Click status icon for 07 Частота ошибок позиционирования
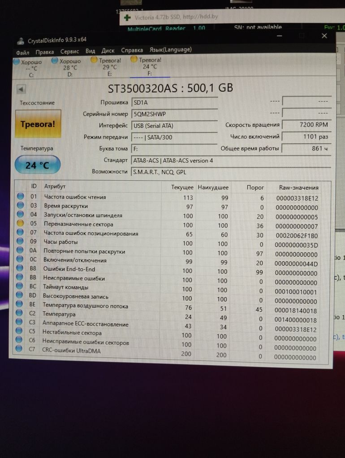Viewport: 345px width, 458px height. 20,232
